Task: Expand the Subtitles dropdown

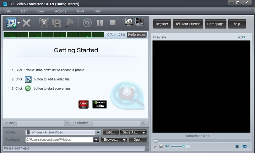Action: coord(143,123)
